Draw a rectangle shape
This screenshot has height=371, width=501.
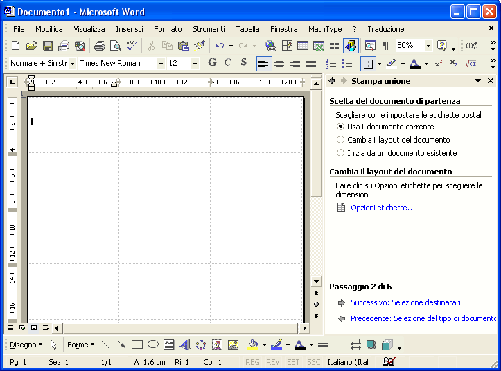coord(137,345)
